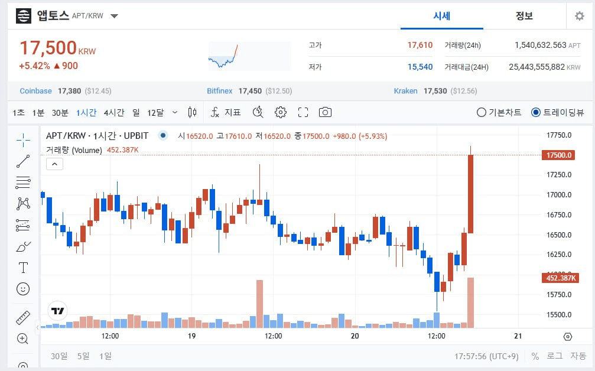This screenshot has width=595, height=371.
Task: Switch to the 정보 tab
Action: coord(524,16)
